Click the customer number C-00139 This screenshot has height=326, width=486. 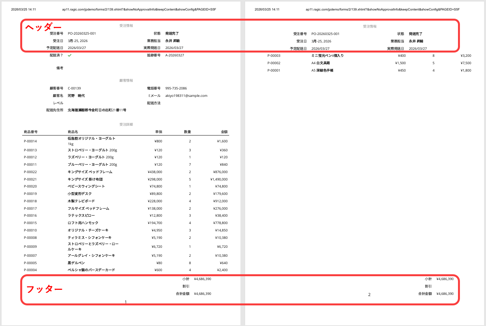click(x=74, y=88)
